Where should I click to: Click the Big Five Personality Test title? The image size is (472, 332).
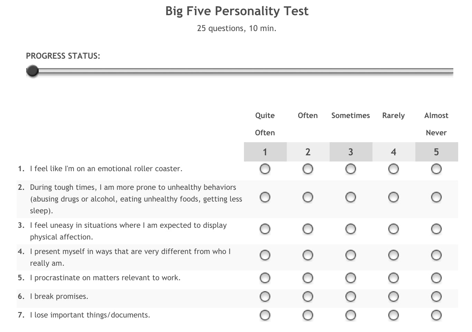[x=237, y=11]
